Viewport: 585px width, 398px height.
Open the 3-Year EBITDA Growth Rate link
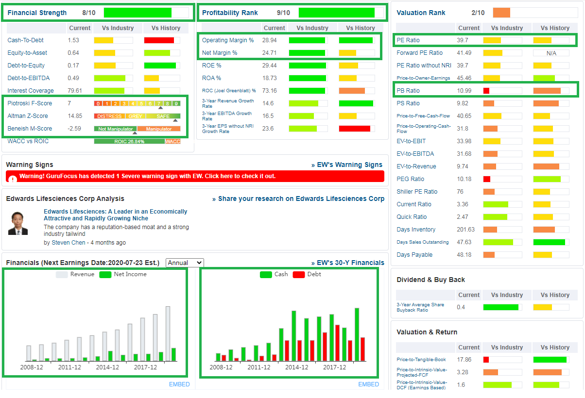[227, 116]
